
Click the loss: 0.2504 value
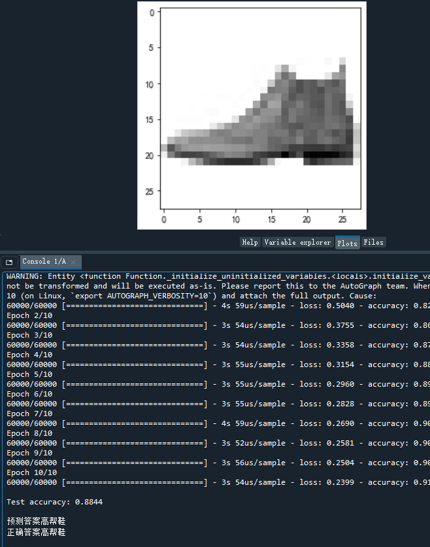327,463
